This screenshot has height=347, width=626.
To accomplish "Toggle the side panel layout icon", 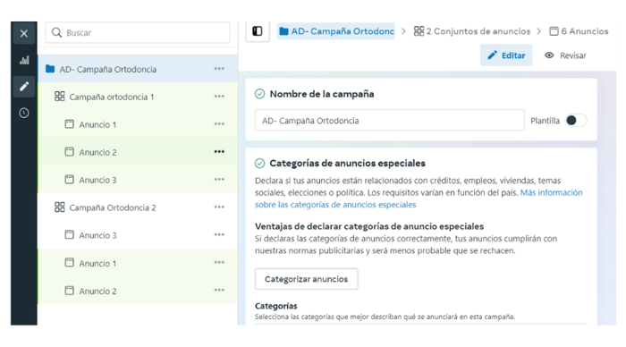I will (258, 31).
